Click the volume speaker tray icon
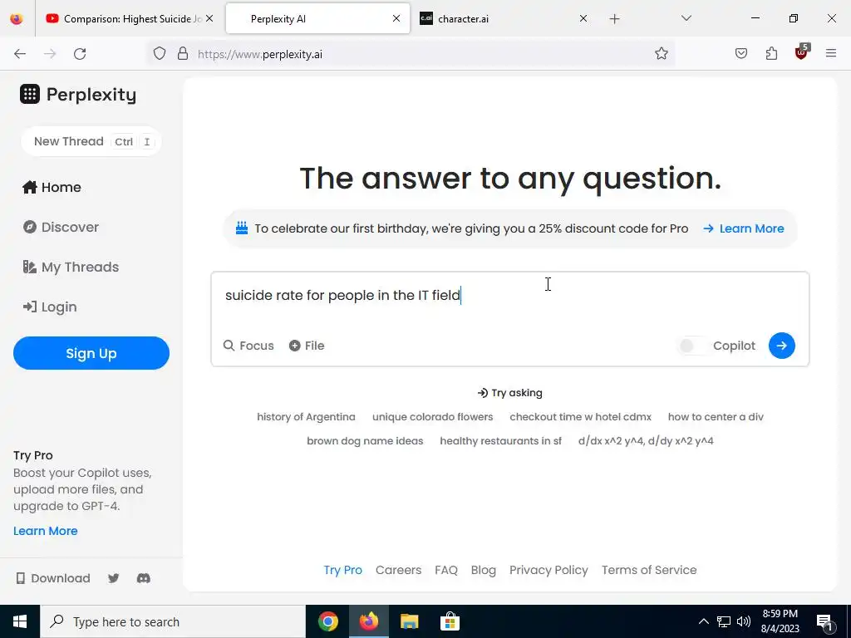This screenshot has height=638, width=851. pyautogui.click(x=744, y=621)
